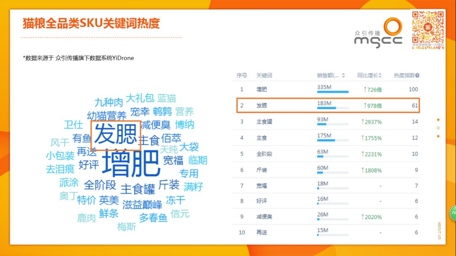
Task: Click 鹌鹑 in the word cloud
Action: pyautogui.click(x=162, y=112)
